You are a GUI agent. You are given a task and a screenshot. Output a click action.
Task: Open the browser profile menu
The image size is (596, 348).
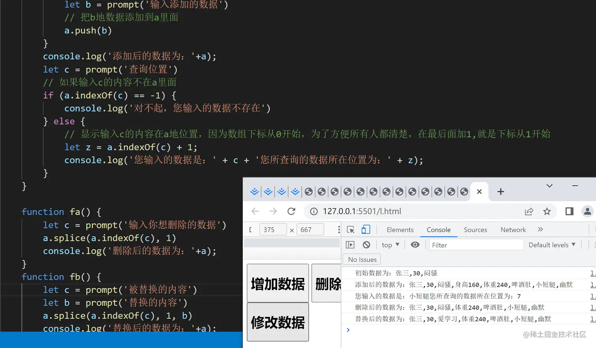587,211
